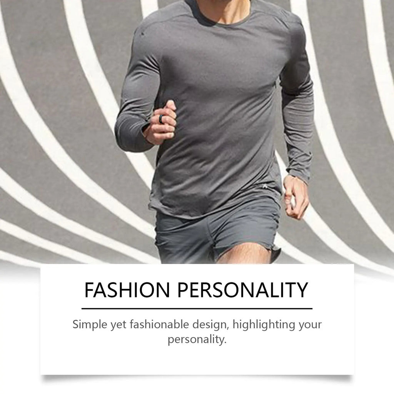Image resolution: width=394 pixels, height=394 pixels.
Task: Click the small logo on the shirt hem
Action: pos(264,187)
